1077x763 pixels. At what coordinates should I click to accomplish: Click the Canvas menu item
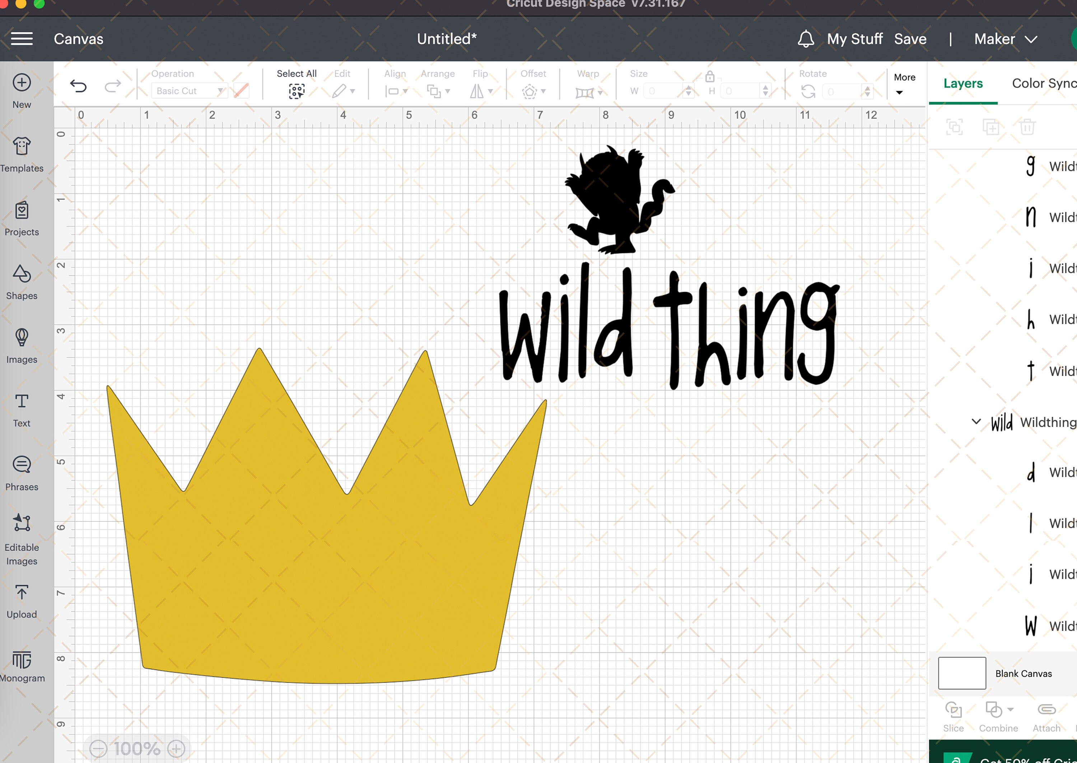pos(78,38)
